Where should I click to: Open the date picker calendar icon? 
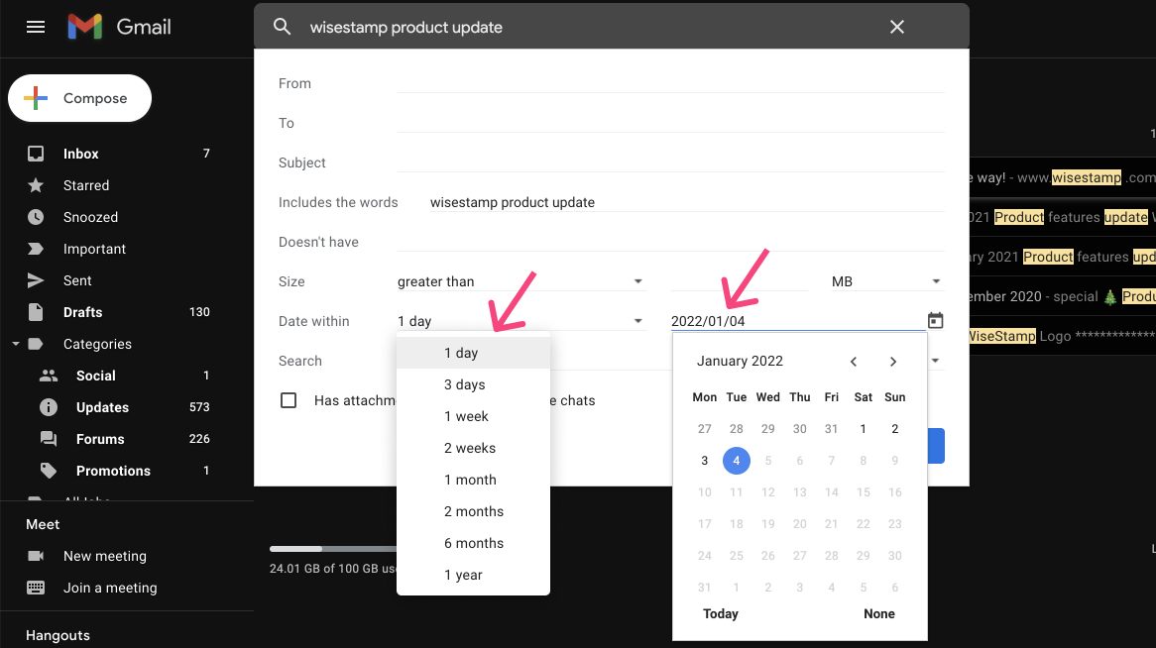pos(933,319)
